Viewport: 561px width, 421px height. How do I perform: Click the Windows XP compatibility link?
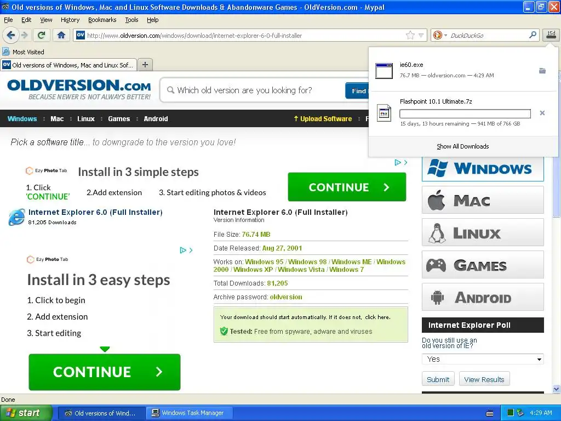tap(253, 270)
